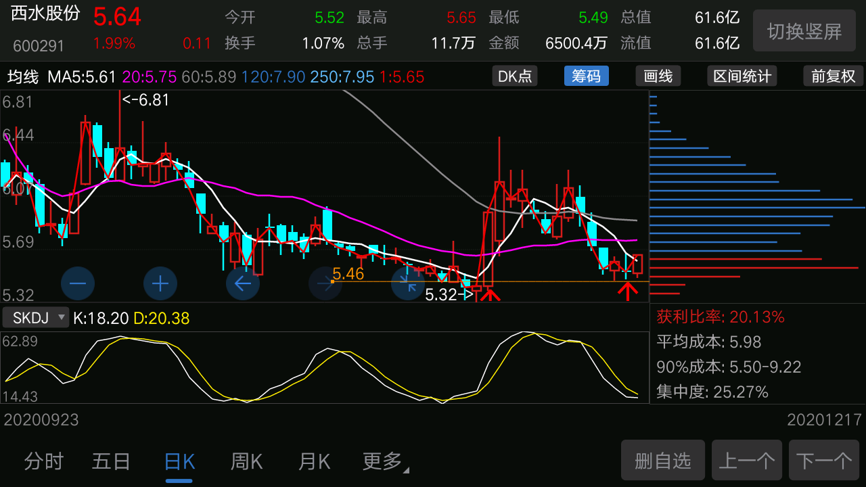
Task: Tap the MA5:5.61 value
Action: click(82, 76)
